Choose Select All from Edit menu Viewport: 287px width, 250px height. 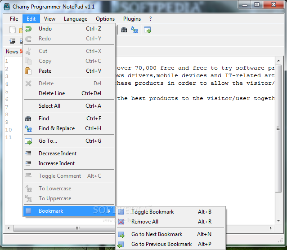pyautogui.click(x=69, y=106)
